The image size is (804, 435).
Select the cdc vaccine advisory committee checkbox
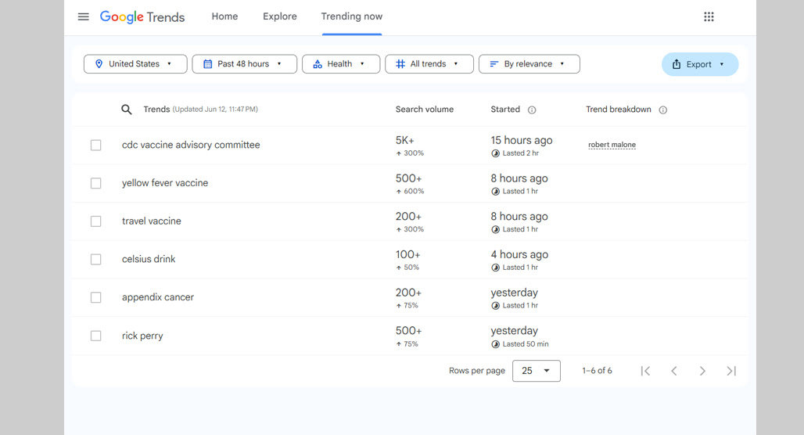pyautogui.click(x=96, y=146)
